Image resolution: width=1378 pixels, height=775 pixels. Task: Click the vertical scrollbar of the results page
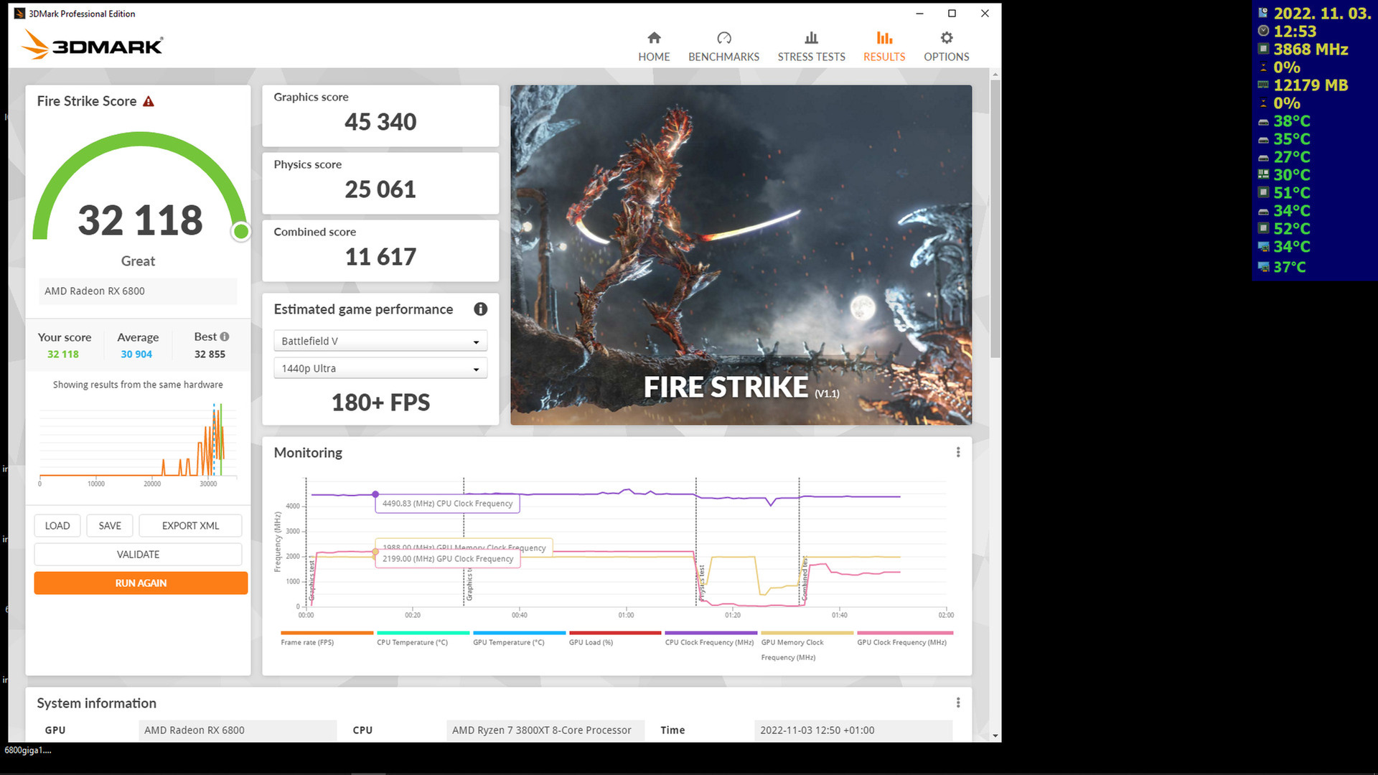point(995,219)
